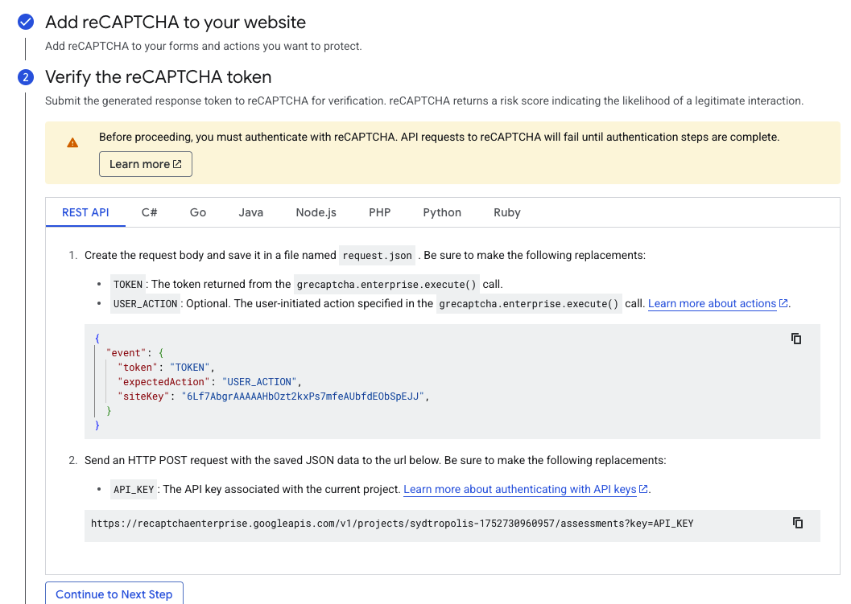851x604 pixels.
Task: Open the Learn more authentication button
Action: tap(145, 164)
